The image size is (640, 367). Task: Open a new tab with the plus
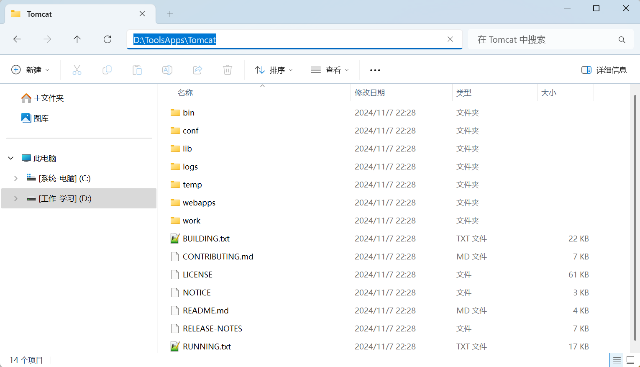pyautogui.click(x=170, y=14)
